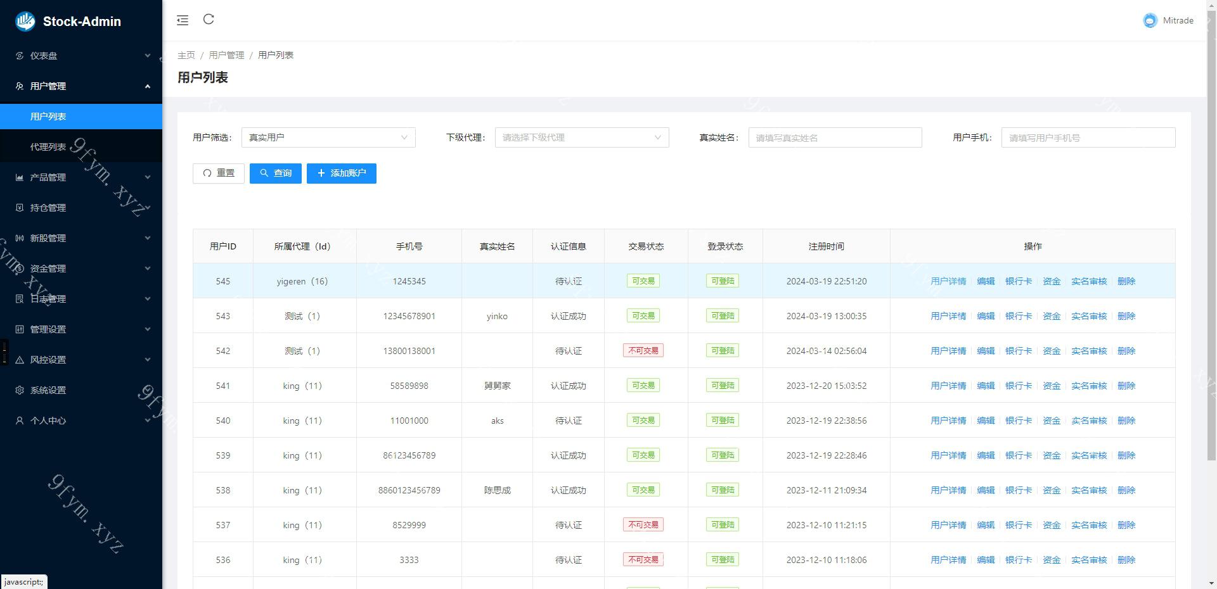1217x589 pixels.
Task: Click the 可交易 tag for user 545
Action: click(x=643, y=281)
